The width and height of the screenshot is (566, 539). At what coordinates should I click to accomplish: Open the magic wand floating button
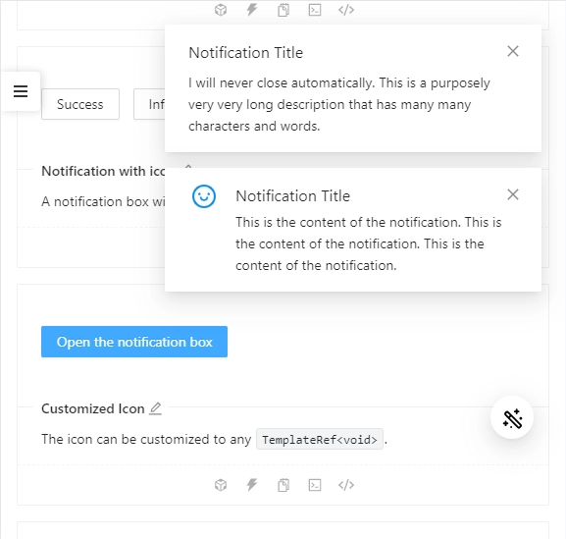point(512,418)
